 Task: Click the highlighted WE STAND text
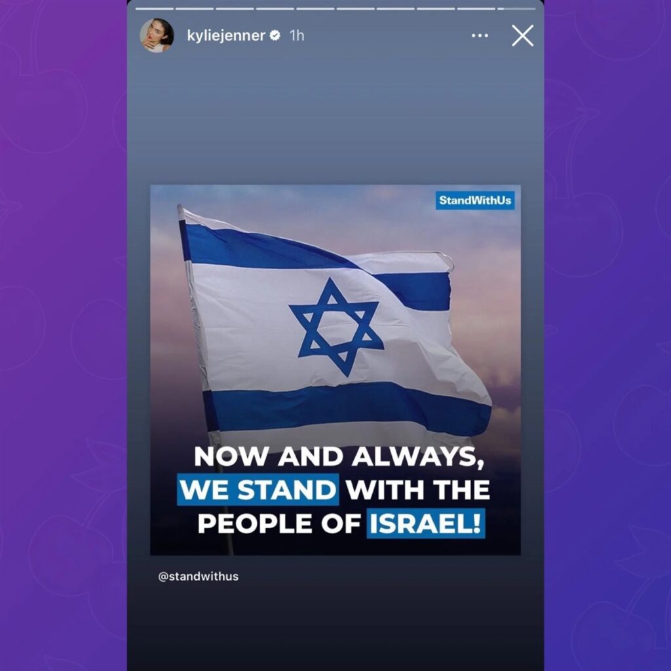pyautogui.click(x=258, y=489)
